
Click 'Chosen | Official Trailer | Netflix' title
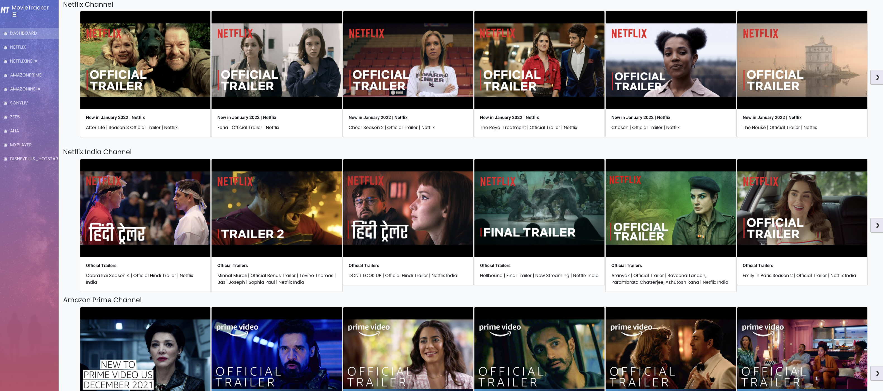tap(645, 128)
